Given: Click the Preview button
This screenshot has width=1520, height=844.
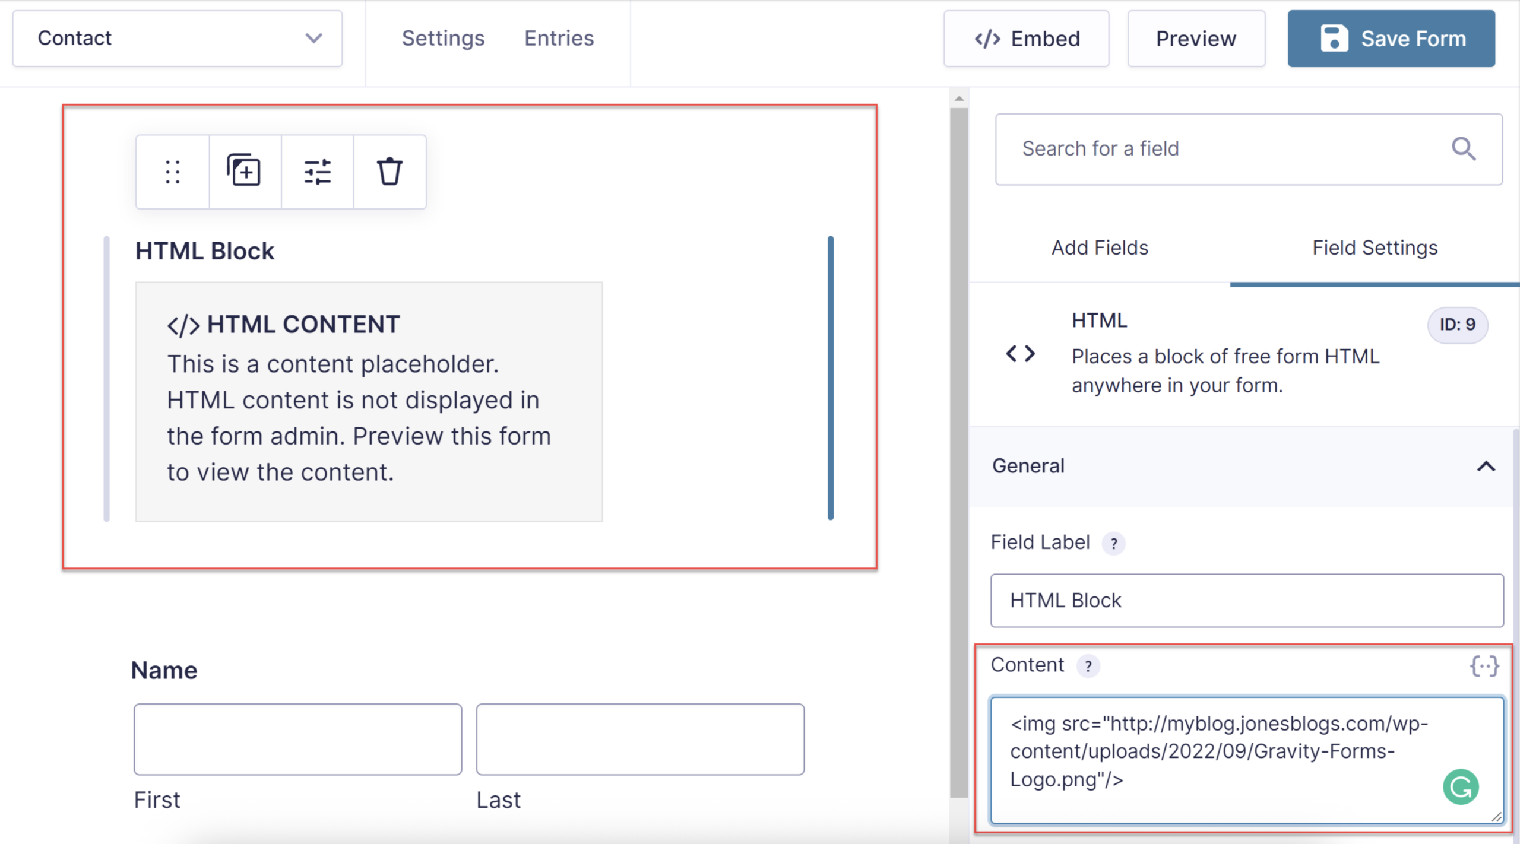Looking at the screenshot, I should pyautogui.click(x=1196, y=39).
